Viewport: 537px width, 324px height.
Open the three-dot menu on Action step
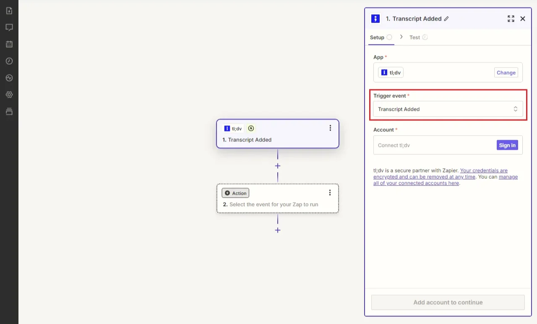330,193
